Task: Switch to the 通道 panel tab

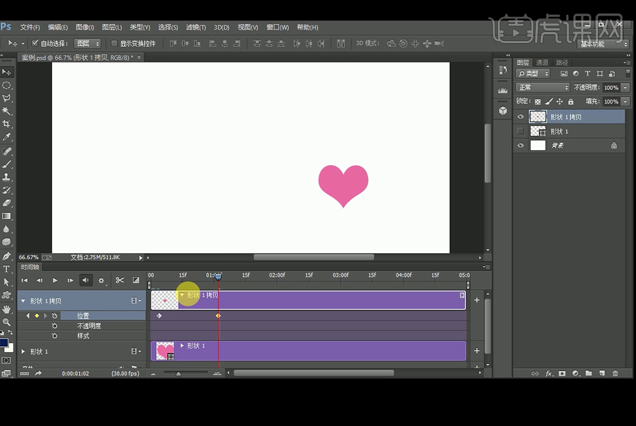Action: [x=542, y=62]
